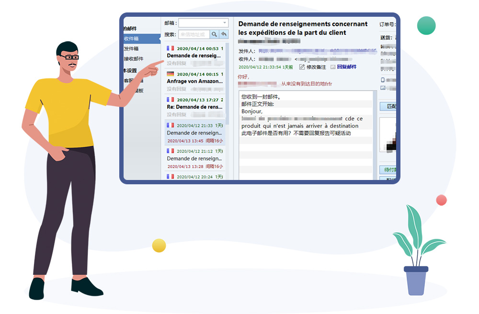Click the 修改备注 edit note icon
The image size is (479, 314).
(x=302, y=67)
